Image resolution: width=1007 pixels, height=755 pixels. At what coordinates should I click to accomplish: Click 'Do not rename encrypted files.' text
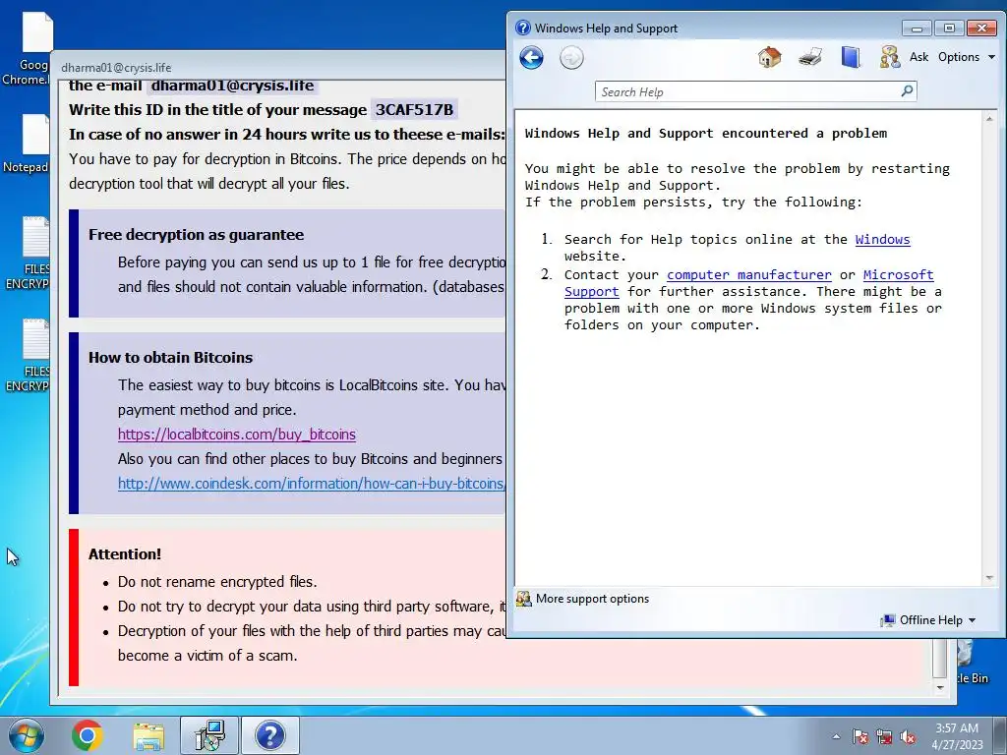tap(217, 582)
